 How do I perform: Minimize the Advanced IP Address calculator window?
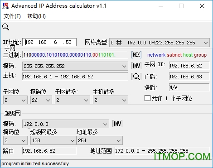tap(161, 6)
